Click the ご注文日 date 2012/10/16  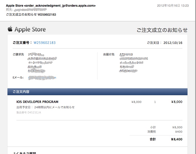coord(173,43)
